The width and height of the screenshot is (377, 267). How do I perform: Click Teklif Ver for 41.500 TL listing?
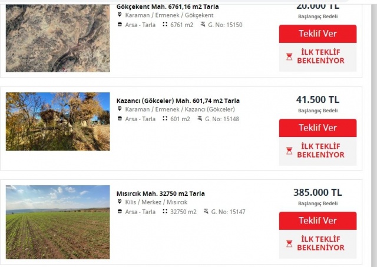pos(318,128)
